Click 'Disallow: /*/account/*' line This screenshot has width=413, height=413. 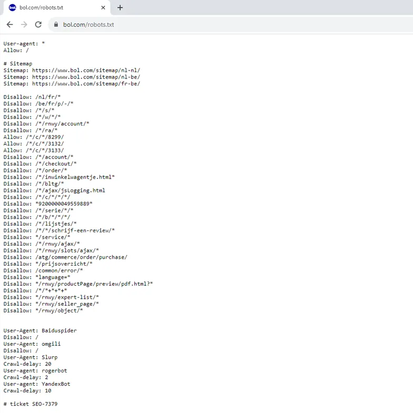38,157
